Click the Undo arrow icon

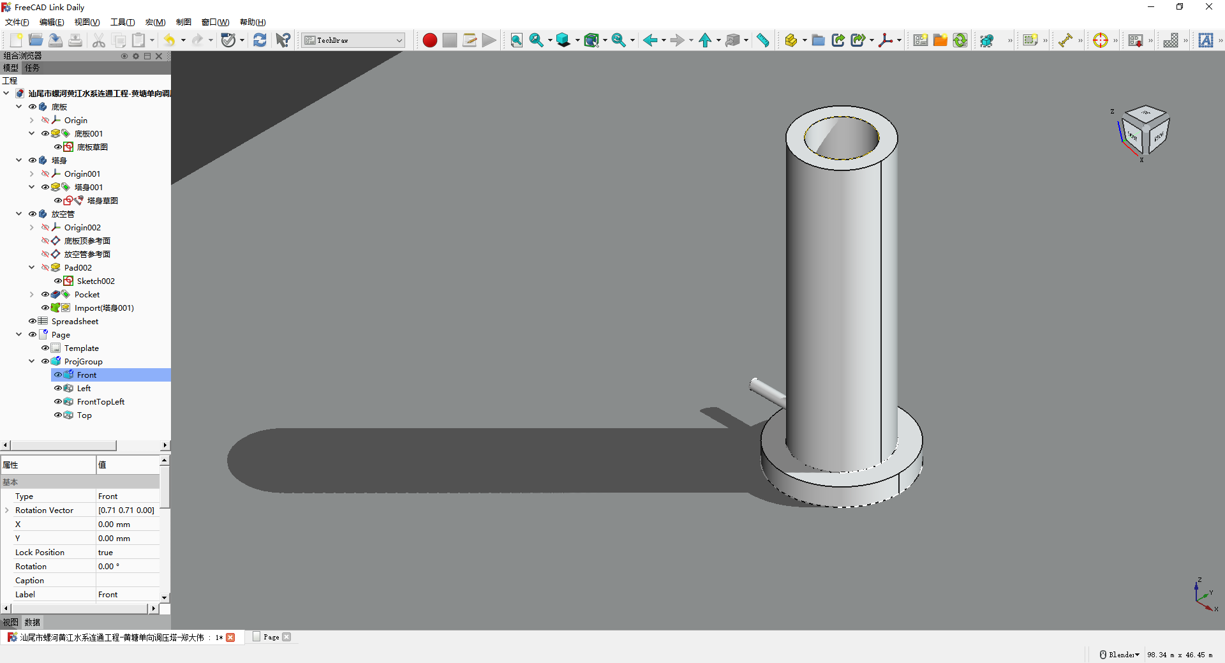(x=169, y=40)
